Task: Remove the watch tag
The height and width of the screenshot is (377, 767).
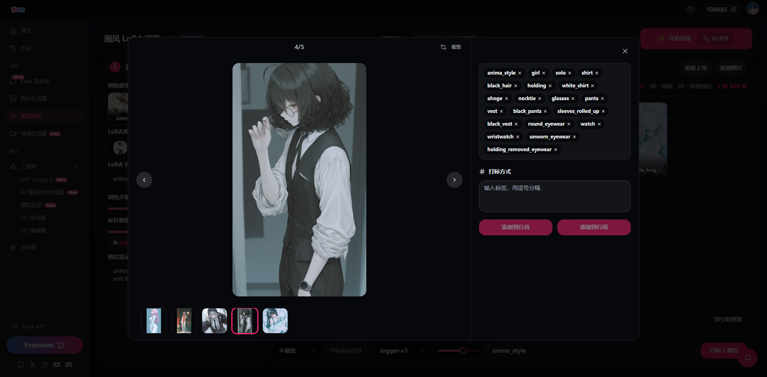Action: click(x=599, y=124)
